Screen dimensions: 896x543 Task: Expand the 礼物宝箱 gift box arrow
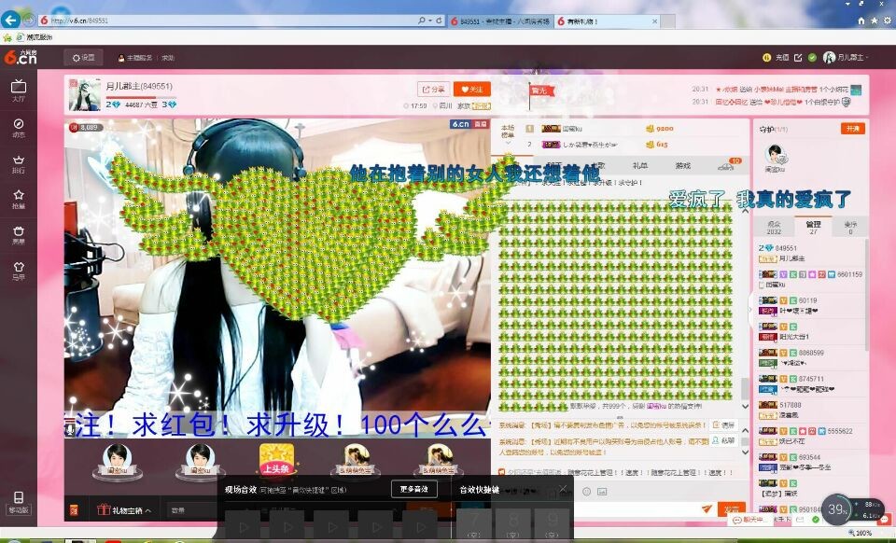click(148, 511)
